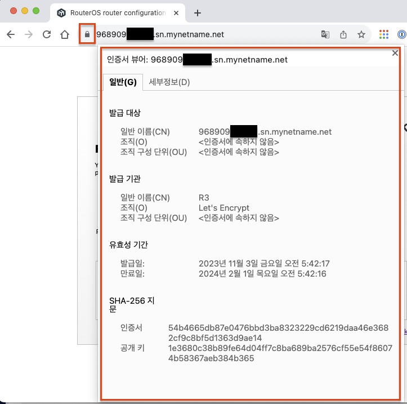Click the macOS green fullscreen button
The width and height of the screenshot is (407, 404).
click(36, 11)
